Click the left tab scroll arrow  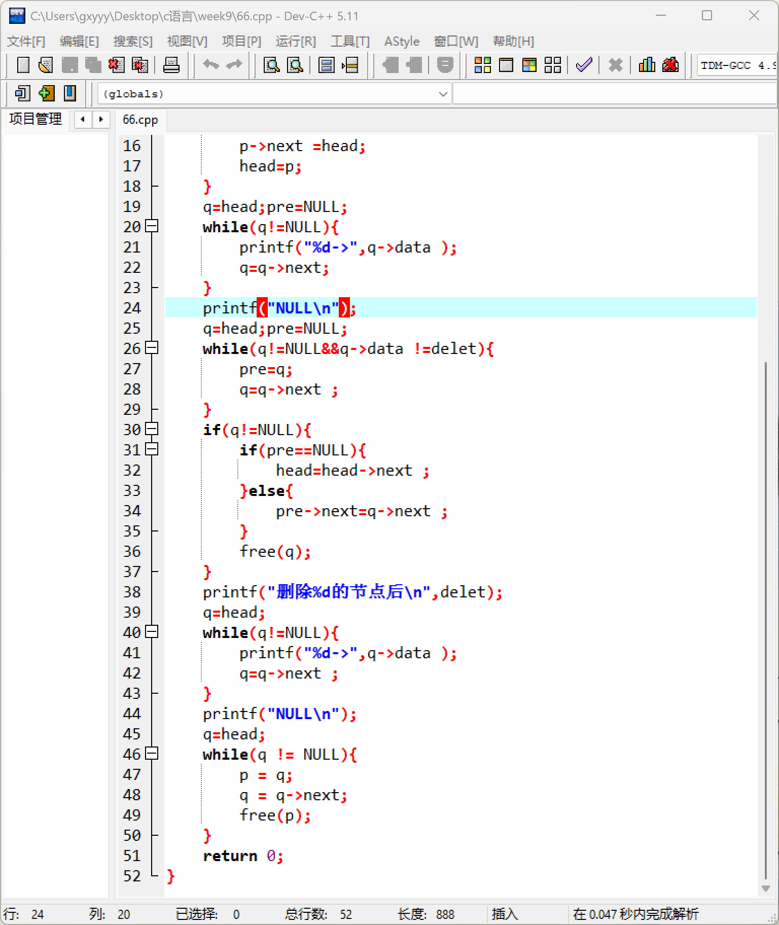pyautogui.click(x=83, y=120)
